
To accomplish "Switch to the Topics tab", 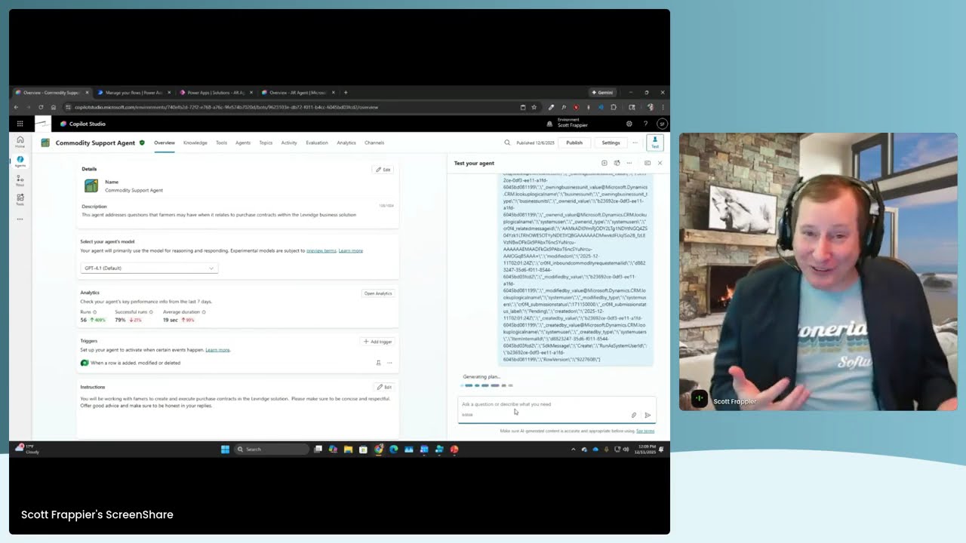I will (266, 143).
